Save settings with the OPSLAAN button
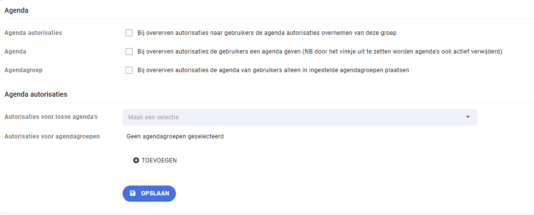 pyautogui.click(x=149, y=193)
